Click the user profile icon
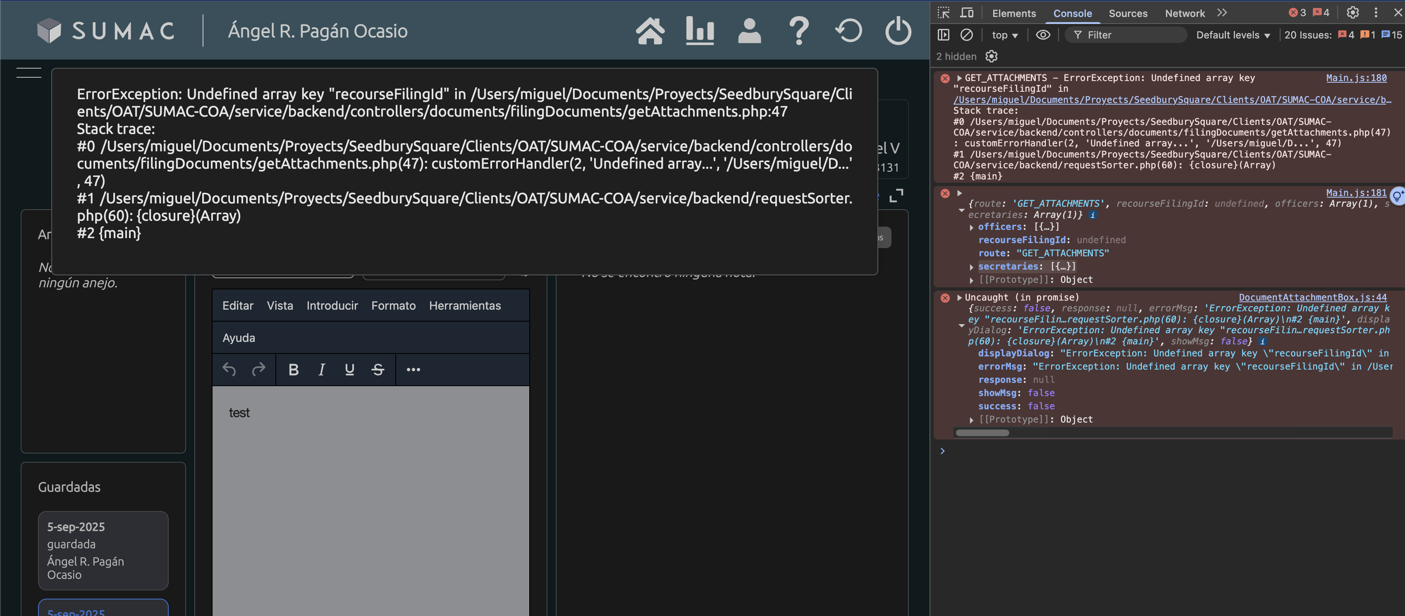Screen dimensions: 1405x616 749,31
